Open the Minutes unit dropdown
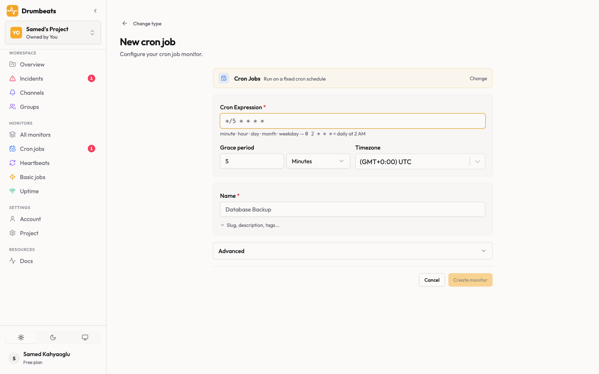Screen dimensions: 599x374 click(318, 161)
